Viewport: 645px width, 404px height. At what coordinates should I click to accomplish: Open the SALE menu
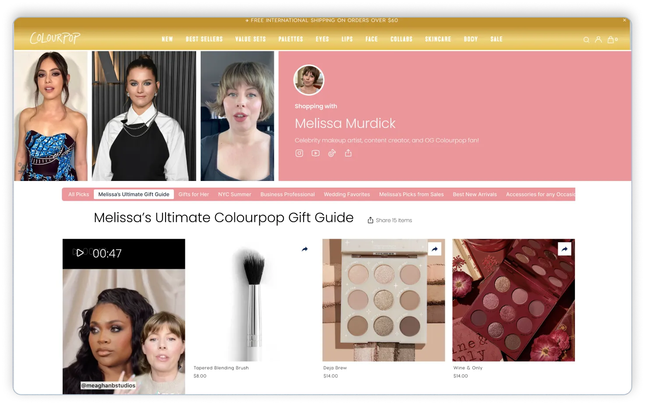[496, 39]
